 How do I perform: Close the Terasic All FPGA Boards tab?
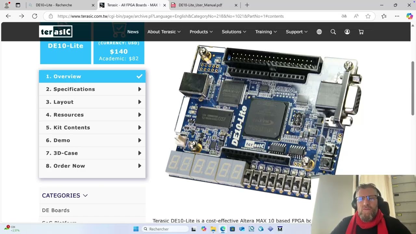(164, 5)
